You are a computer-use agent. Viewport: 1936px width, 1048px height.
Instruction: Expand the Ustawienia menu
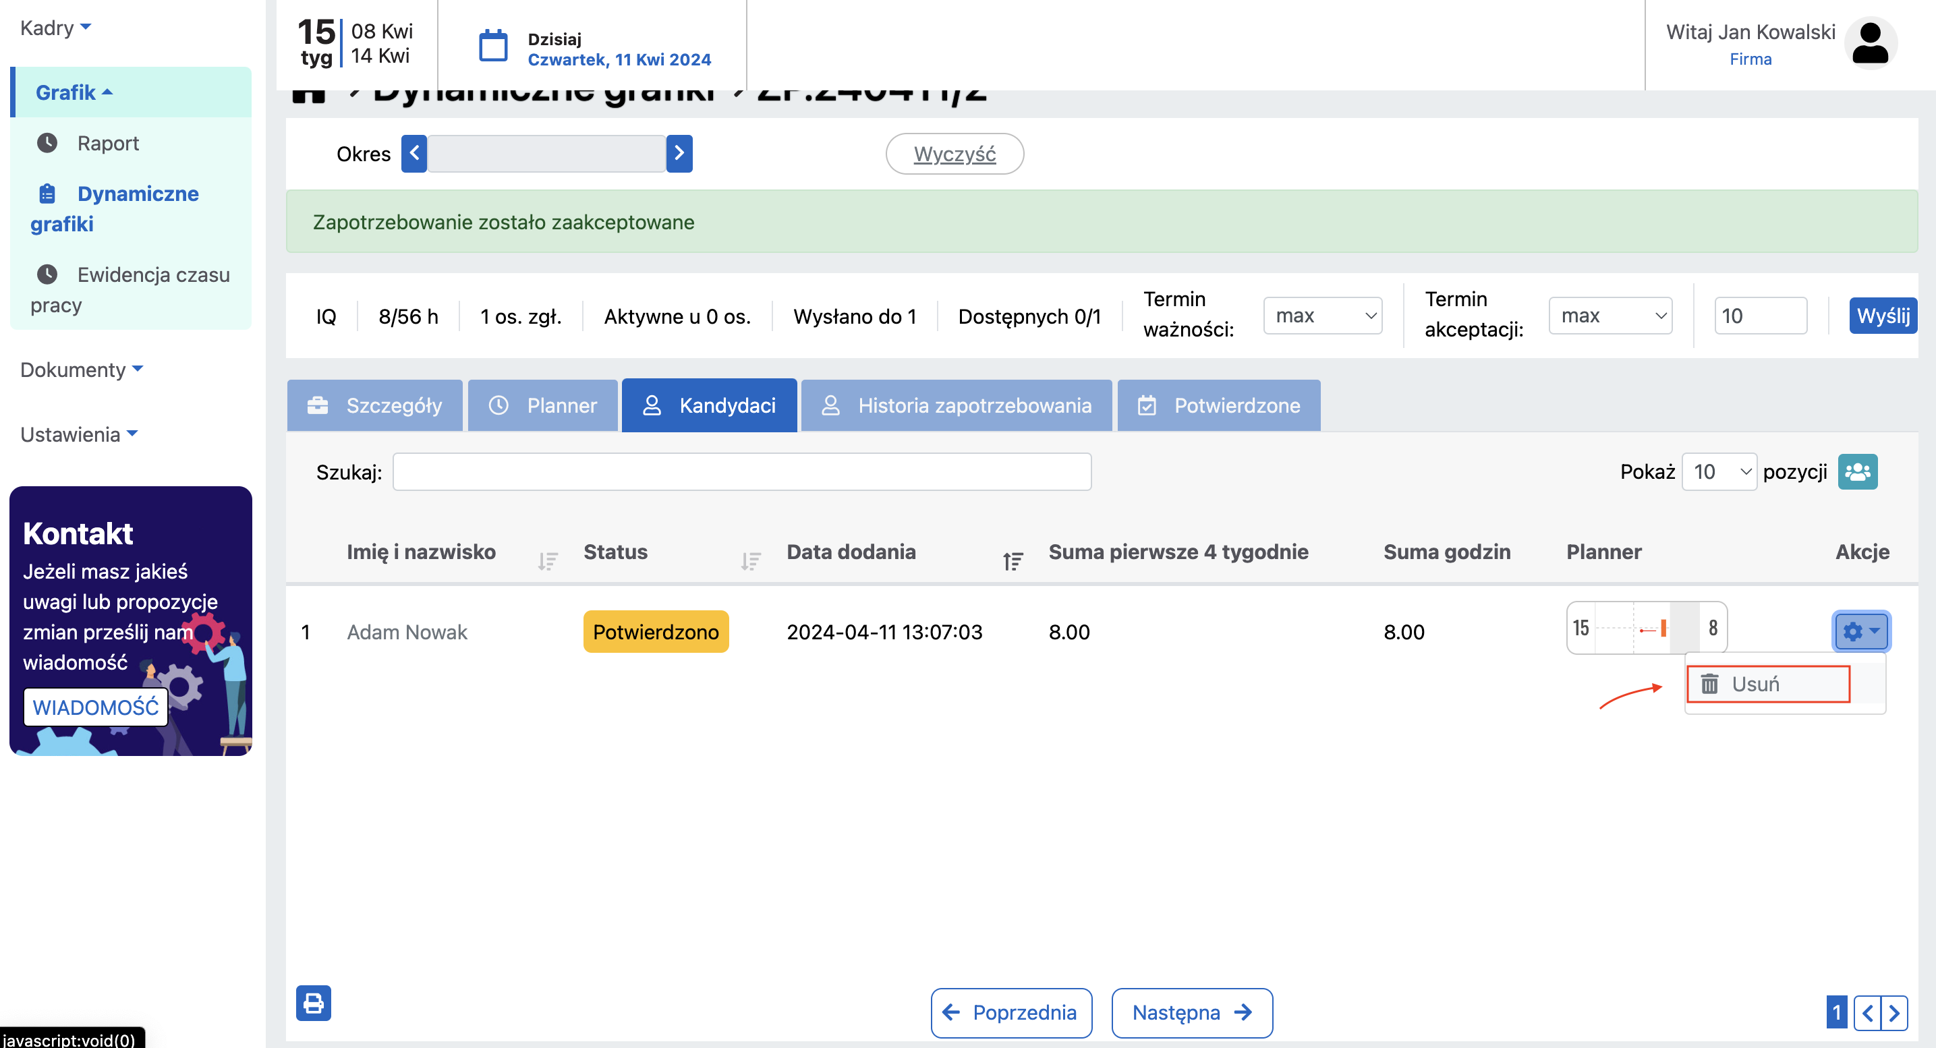click(79, 434)
